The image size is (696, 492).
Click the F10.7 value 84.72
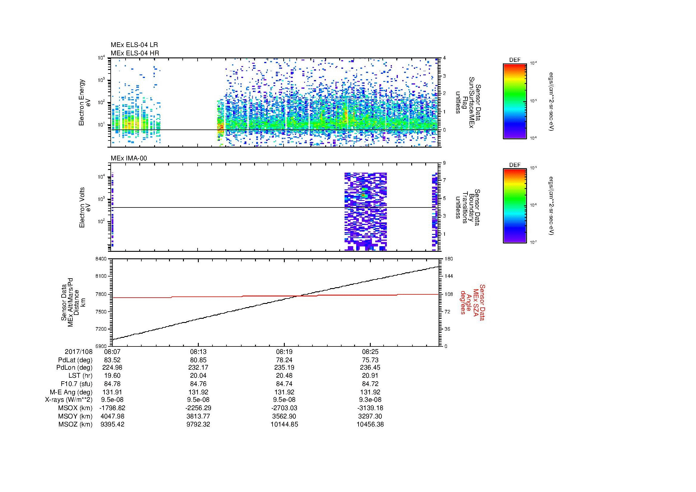[370, 384]
